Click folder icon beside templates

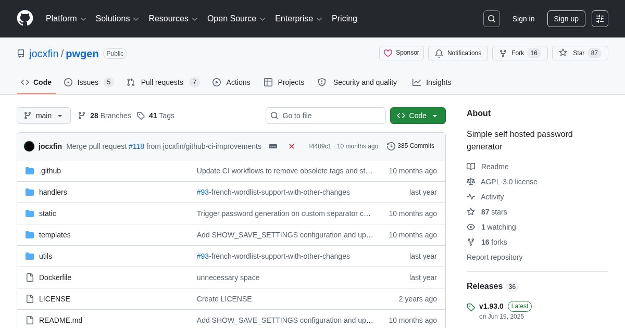[x=30, y=235]
